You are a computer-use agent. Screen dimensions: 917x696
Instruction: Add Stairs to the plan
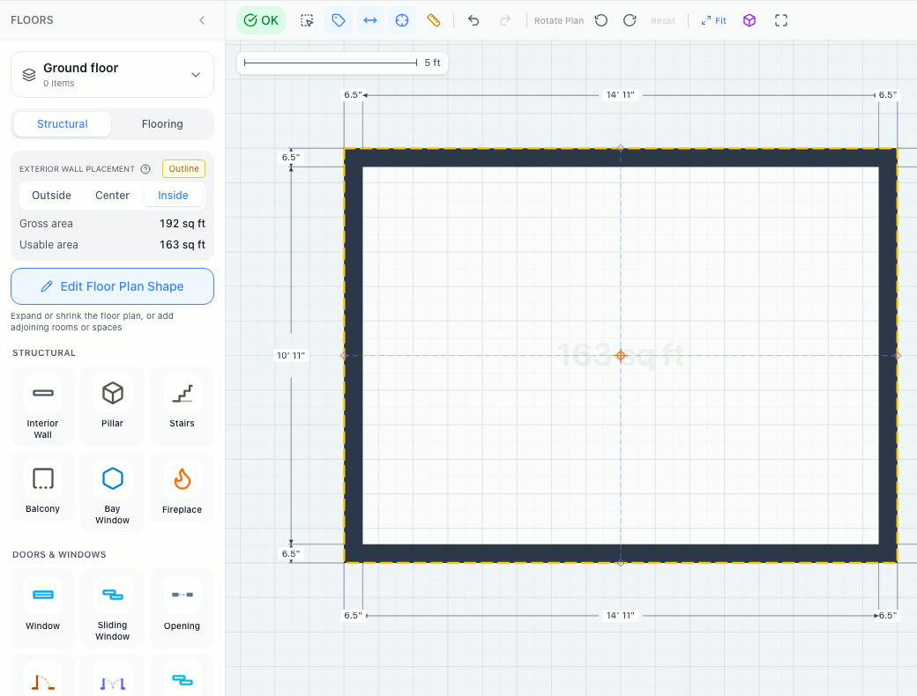[182, 407]
